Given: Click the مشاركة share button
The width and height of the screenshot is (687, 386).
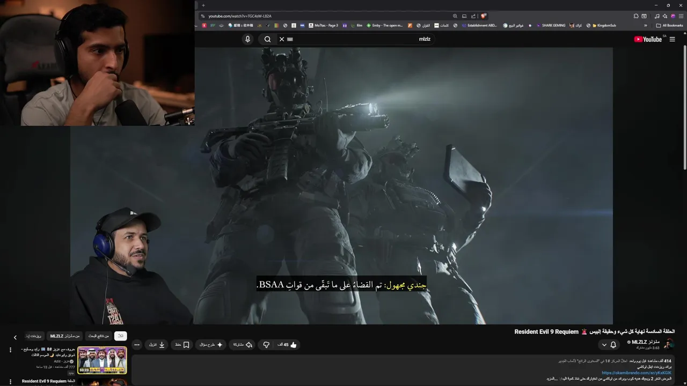Looking at the screenshot, I should pos(243,345).
